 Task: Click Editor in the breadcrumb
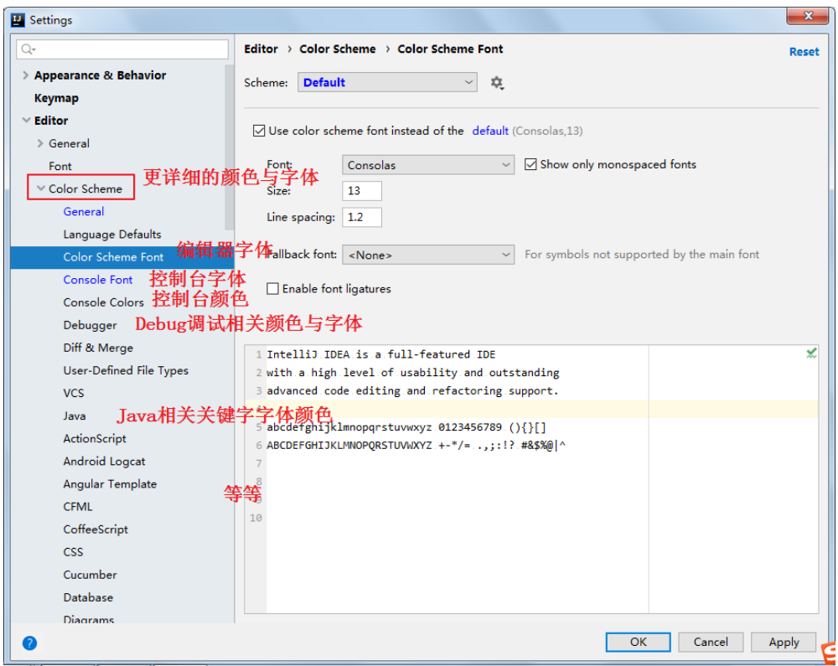pyautogui.click(x=261, y=49)
